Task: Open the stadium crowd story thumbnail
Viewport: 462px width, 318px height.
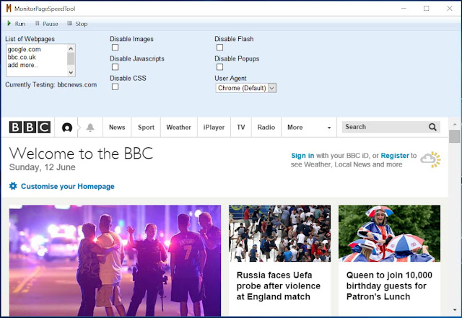Action: coord(279,234)
